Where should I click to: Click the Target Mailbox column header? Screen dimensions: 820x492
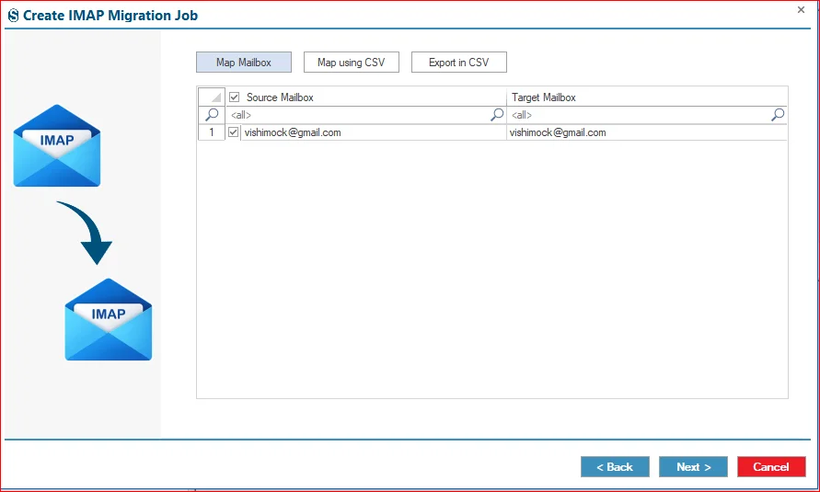click(647, 97)
